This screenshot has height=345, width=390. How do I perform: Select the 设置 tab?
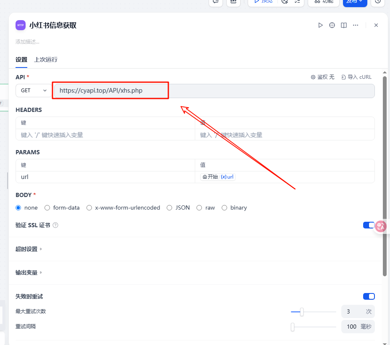pos(21,60)
